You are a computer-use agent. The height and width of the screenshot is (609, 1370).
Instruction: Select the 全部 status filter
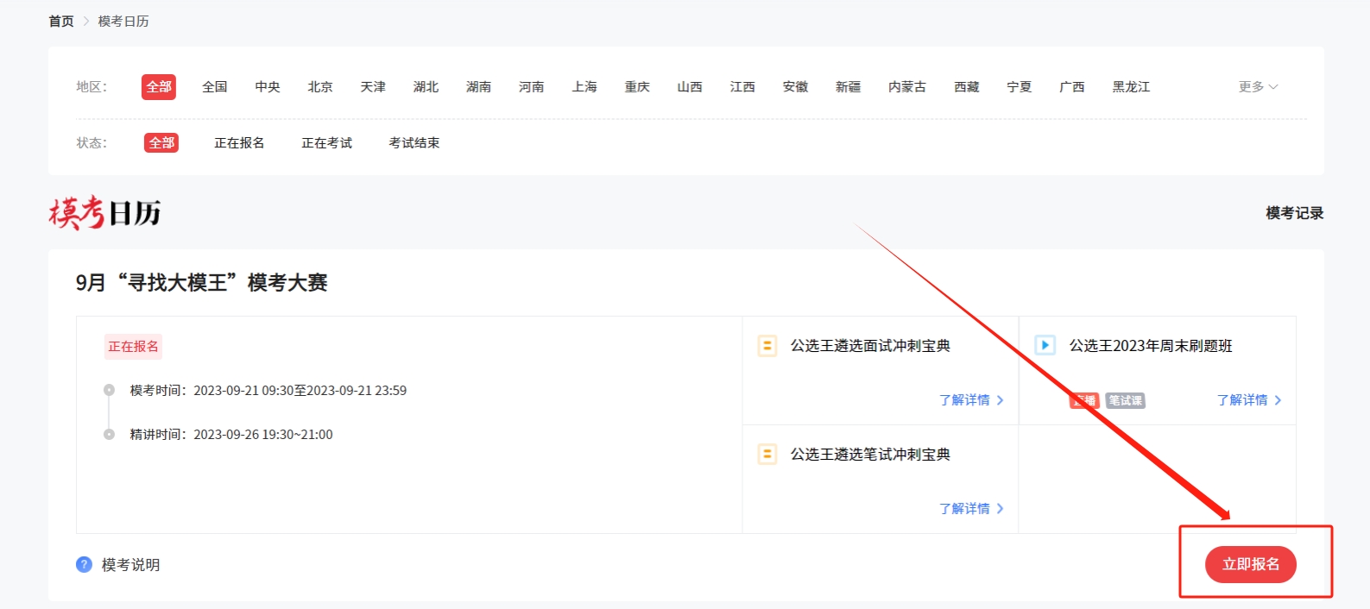[x=161, y=143]
